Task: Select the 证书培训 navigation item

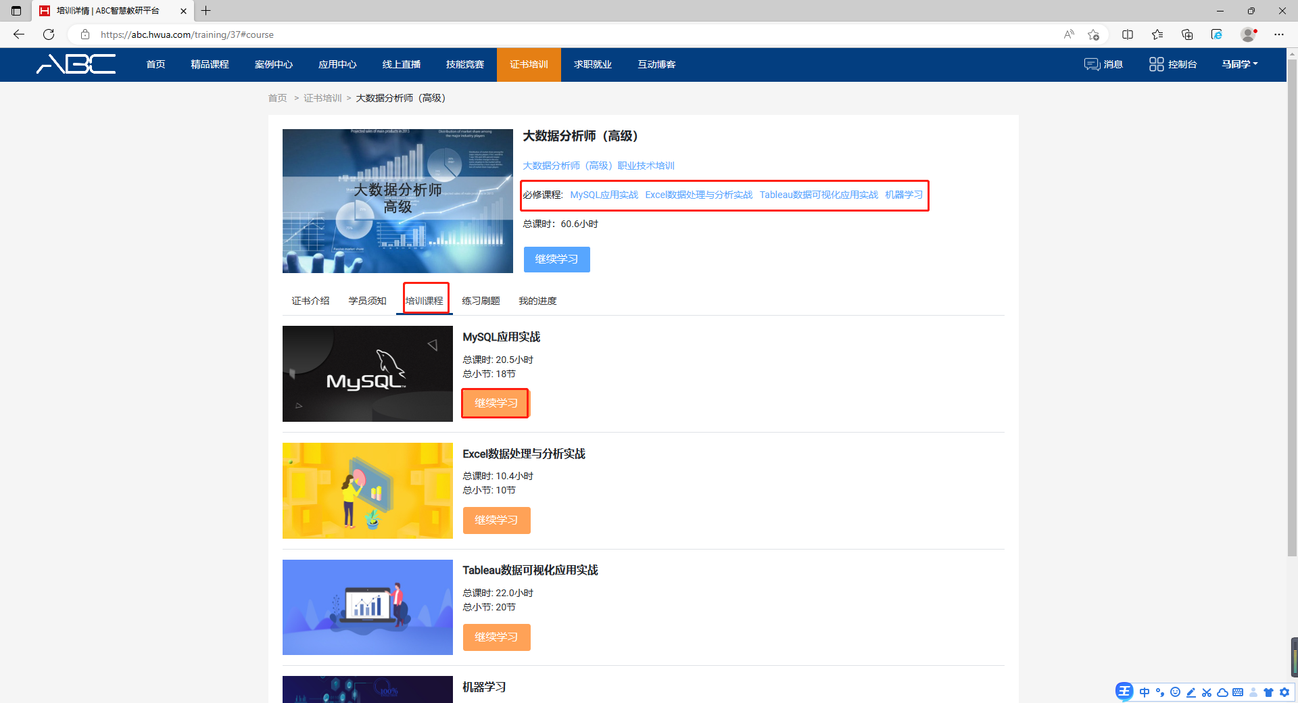Action: [x=529, y=64]
